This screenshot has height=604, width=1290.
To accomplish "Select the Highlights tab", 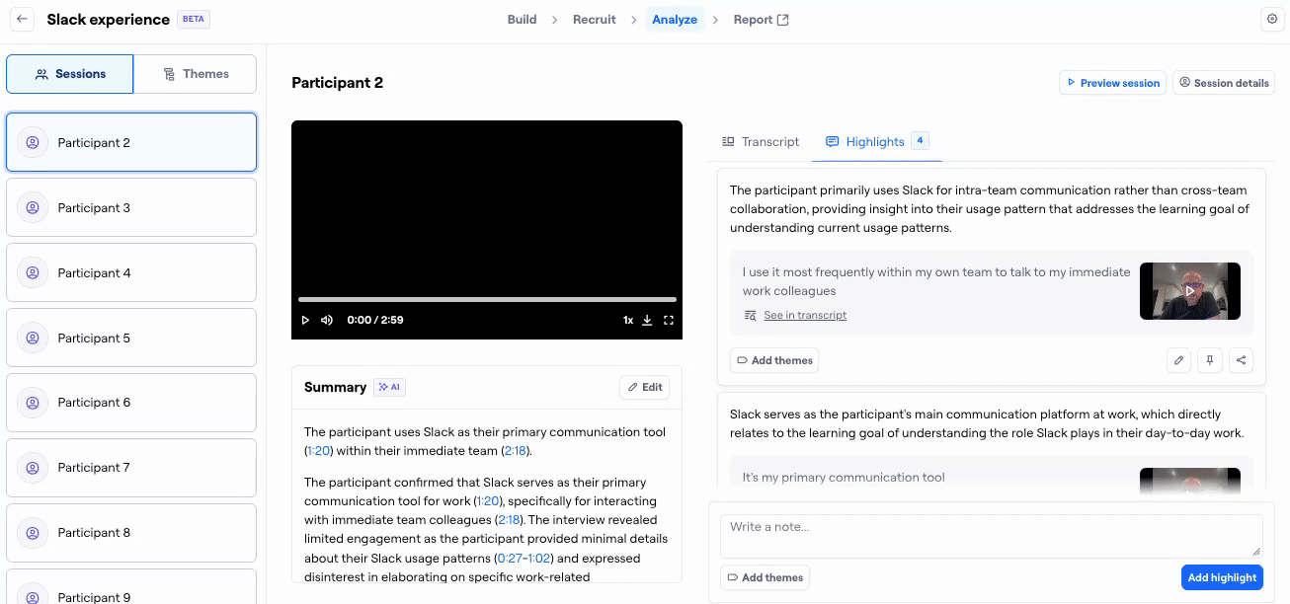I will [x=876, y=142].
